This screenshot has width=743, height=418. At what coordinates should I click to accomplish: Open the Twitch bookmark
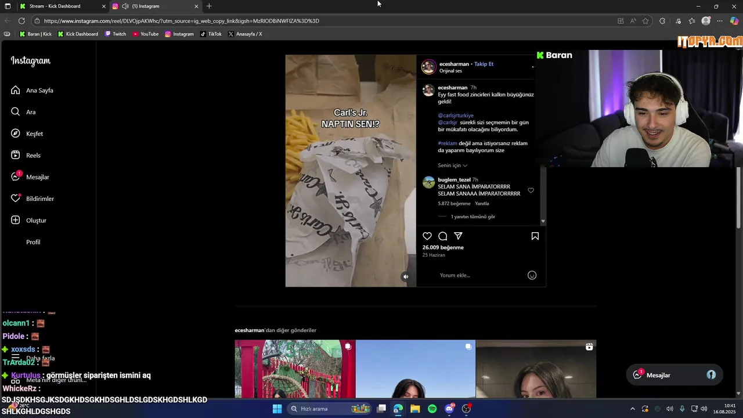pyautogui.click(x=116, y=34)
